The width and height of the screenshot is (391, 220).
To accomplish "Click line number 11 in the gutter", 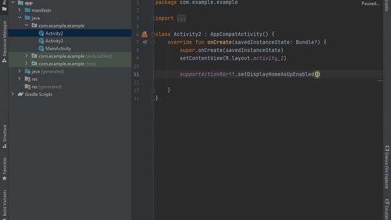I will pyautogui.click(x=136, y=75).
